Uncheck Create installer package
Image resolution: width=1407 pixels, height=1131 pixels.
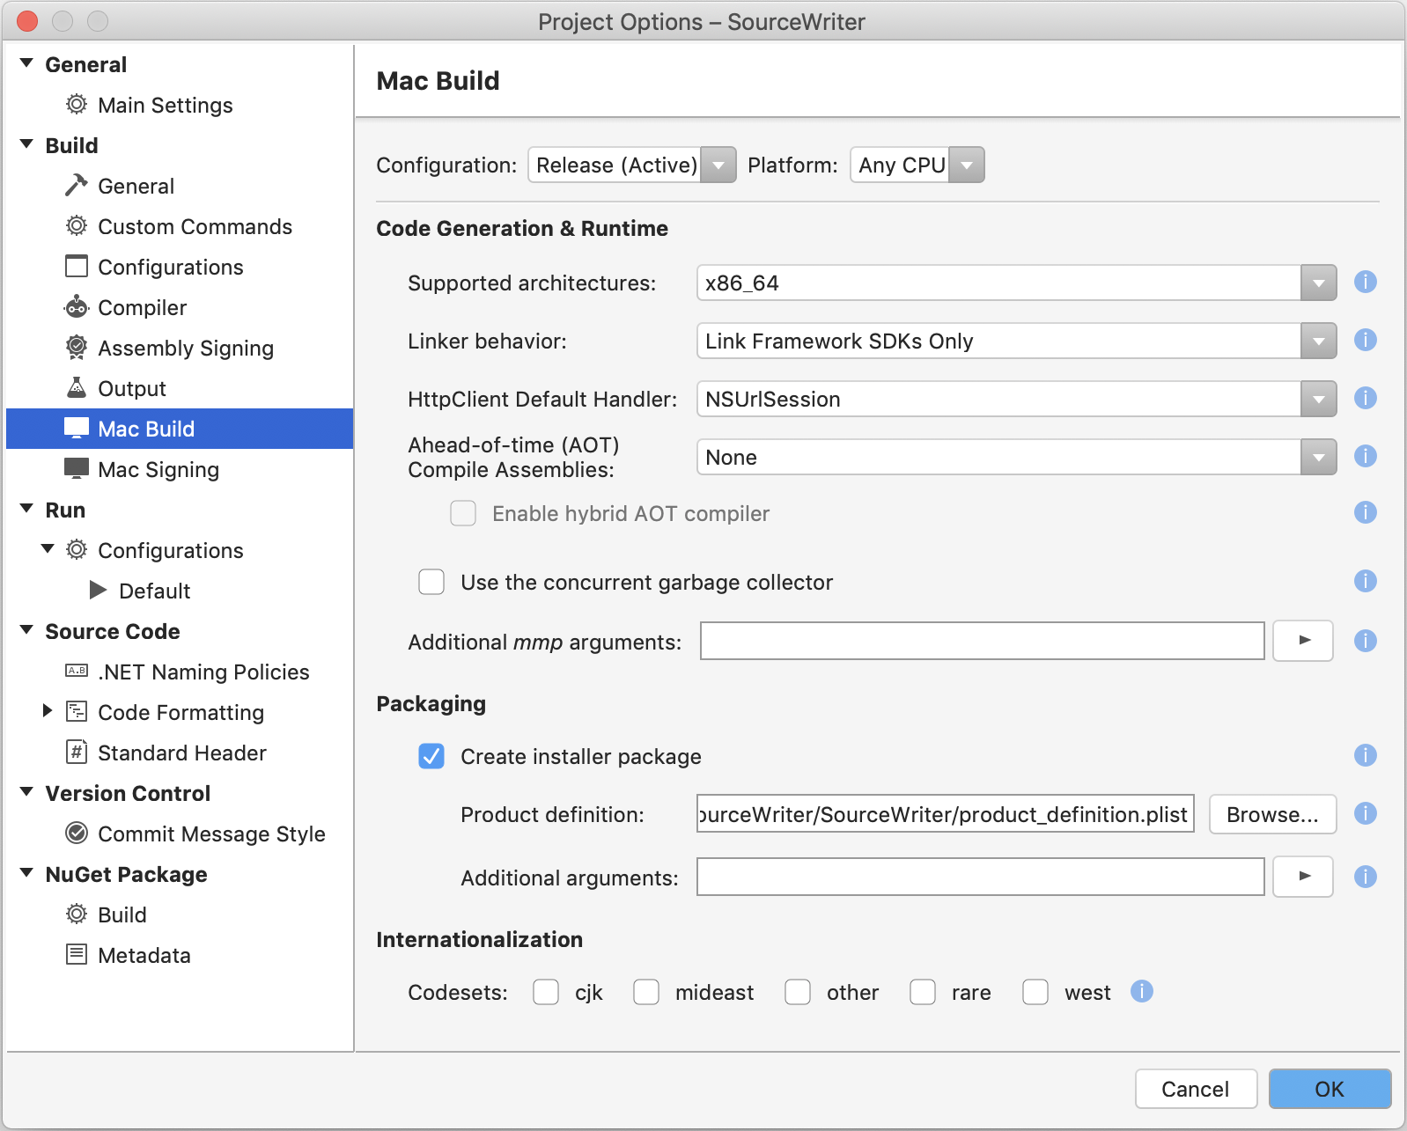pyautogui.click(x=431, y=756)
